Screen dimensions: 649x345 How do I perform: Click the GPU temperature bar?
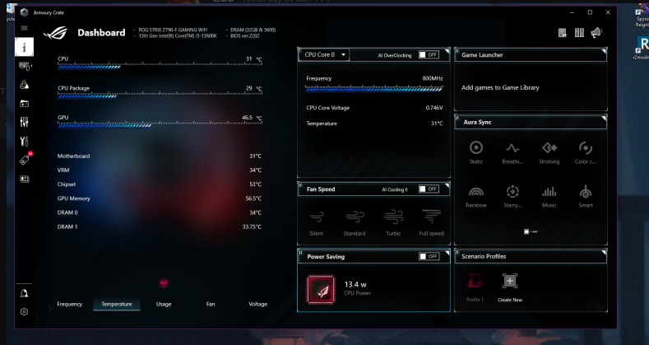(x=160, y=124)
